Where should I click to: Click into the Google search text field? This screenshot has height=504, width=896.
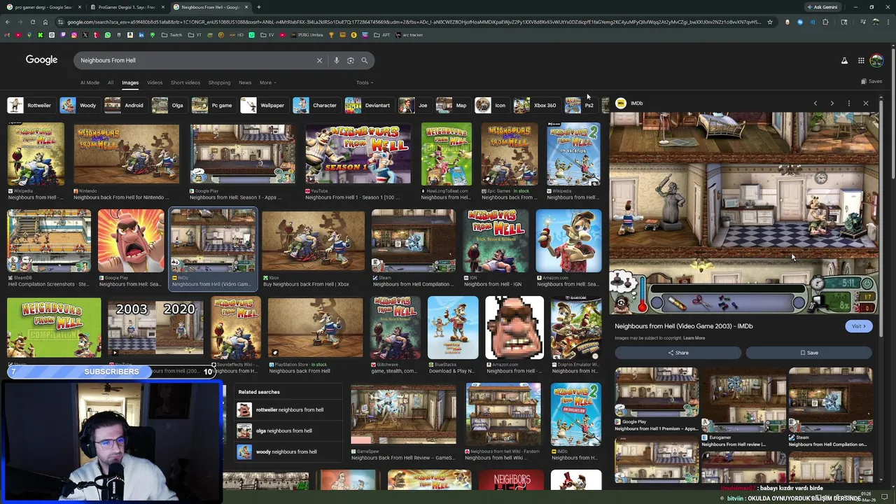click(196, 60)
